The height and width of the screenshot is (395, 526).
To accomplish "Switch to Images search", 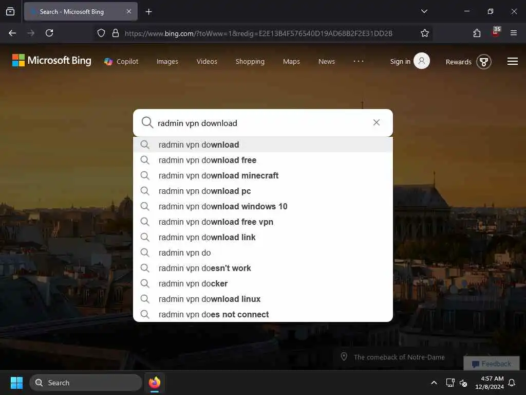I will 167,62.
